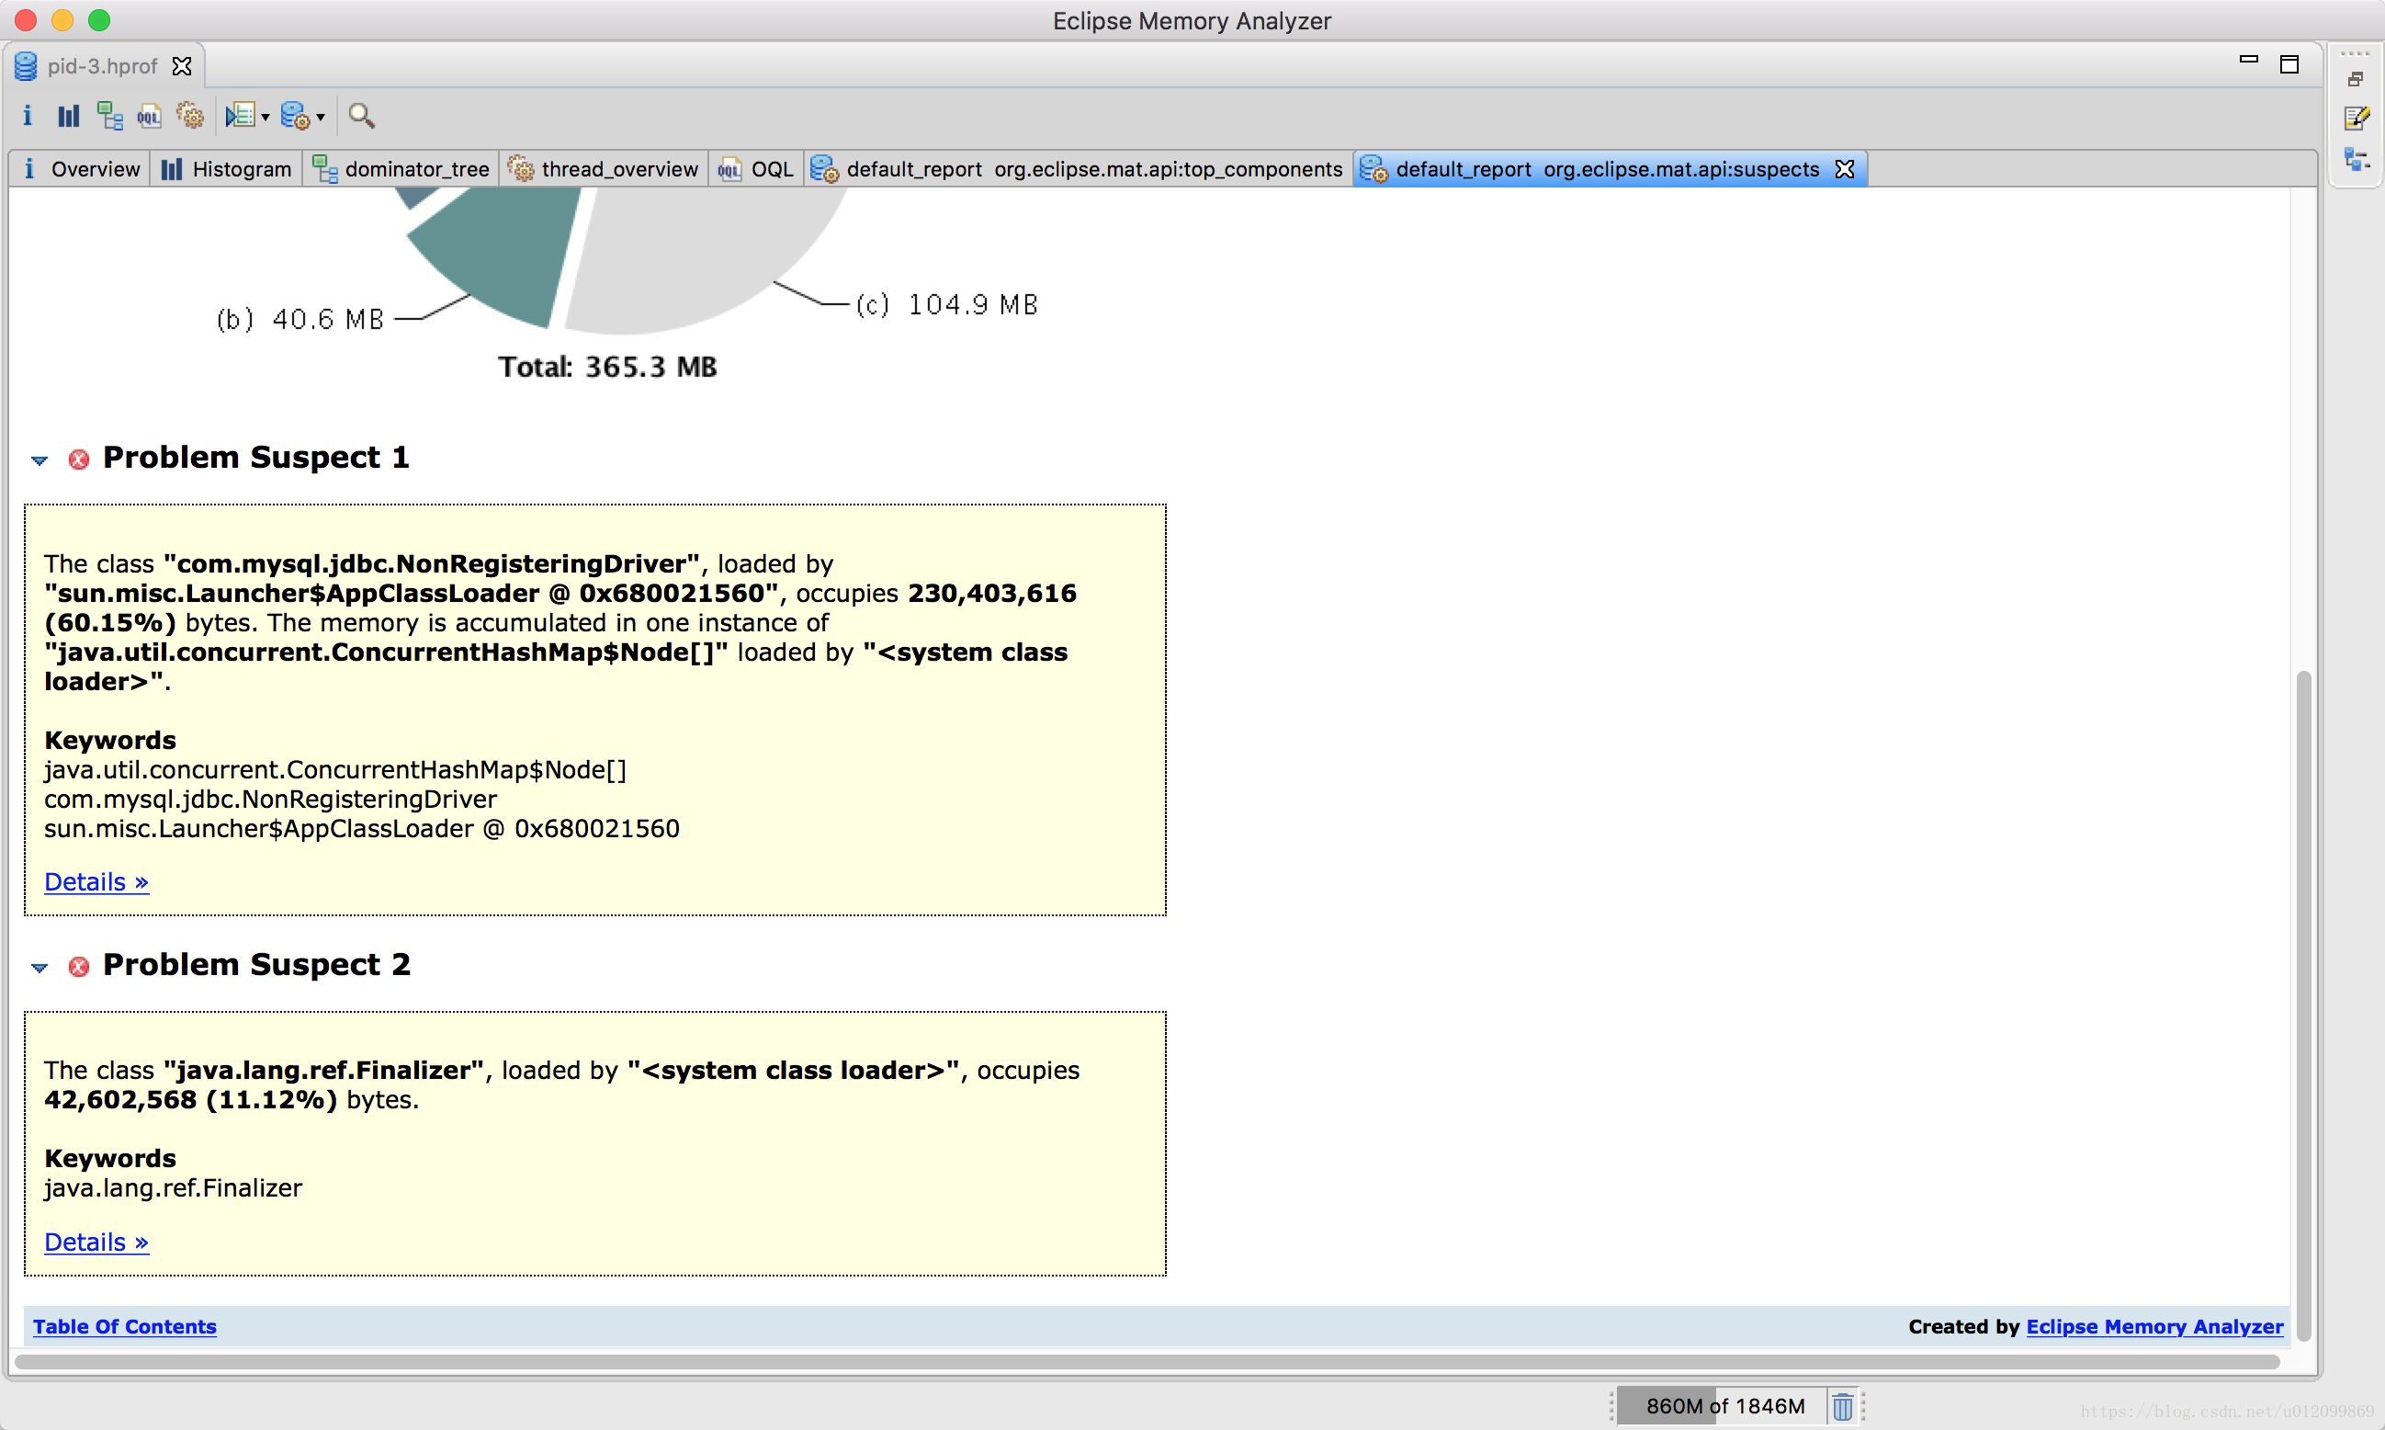The image size is (2385, 1430).
Task: Click the Find Object by address magnifier
Action: pos(361,117)
